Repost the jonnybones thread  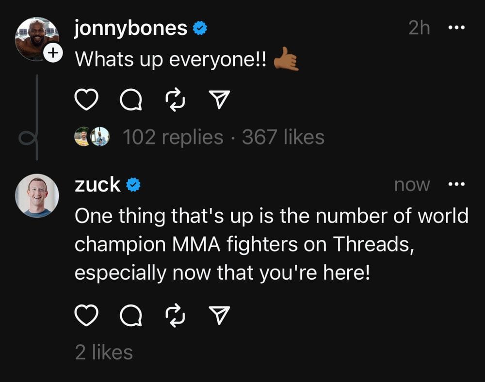pos(176,99)
